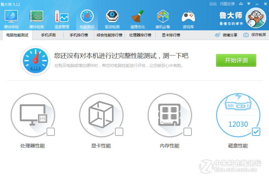
Task: Enable the 显卡性能 checkbox
Action: pyautogui.click(x=119, y=132)
